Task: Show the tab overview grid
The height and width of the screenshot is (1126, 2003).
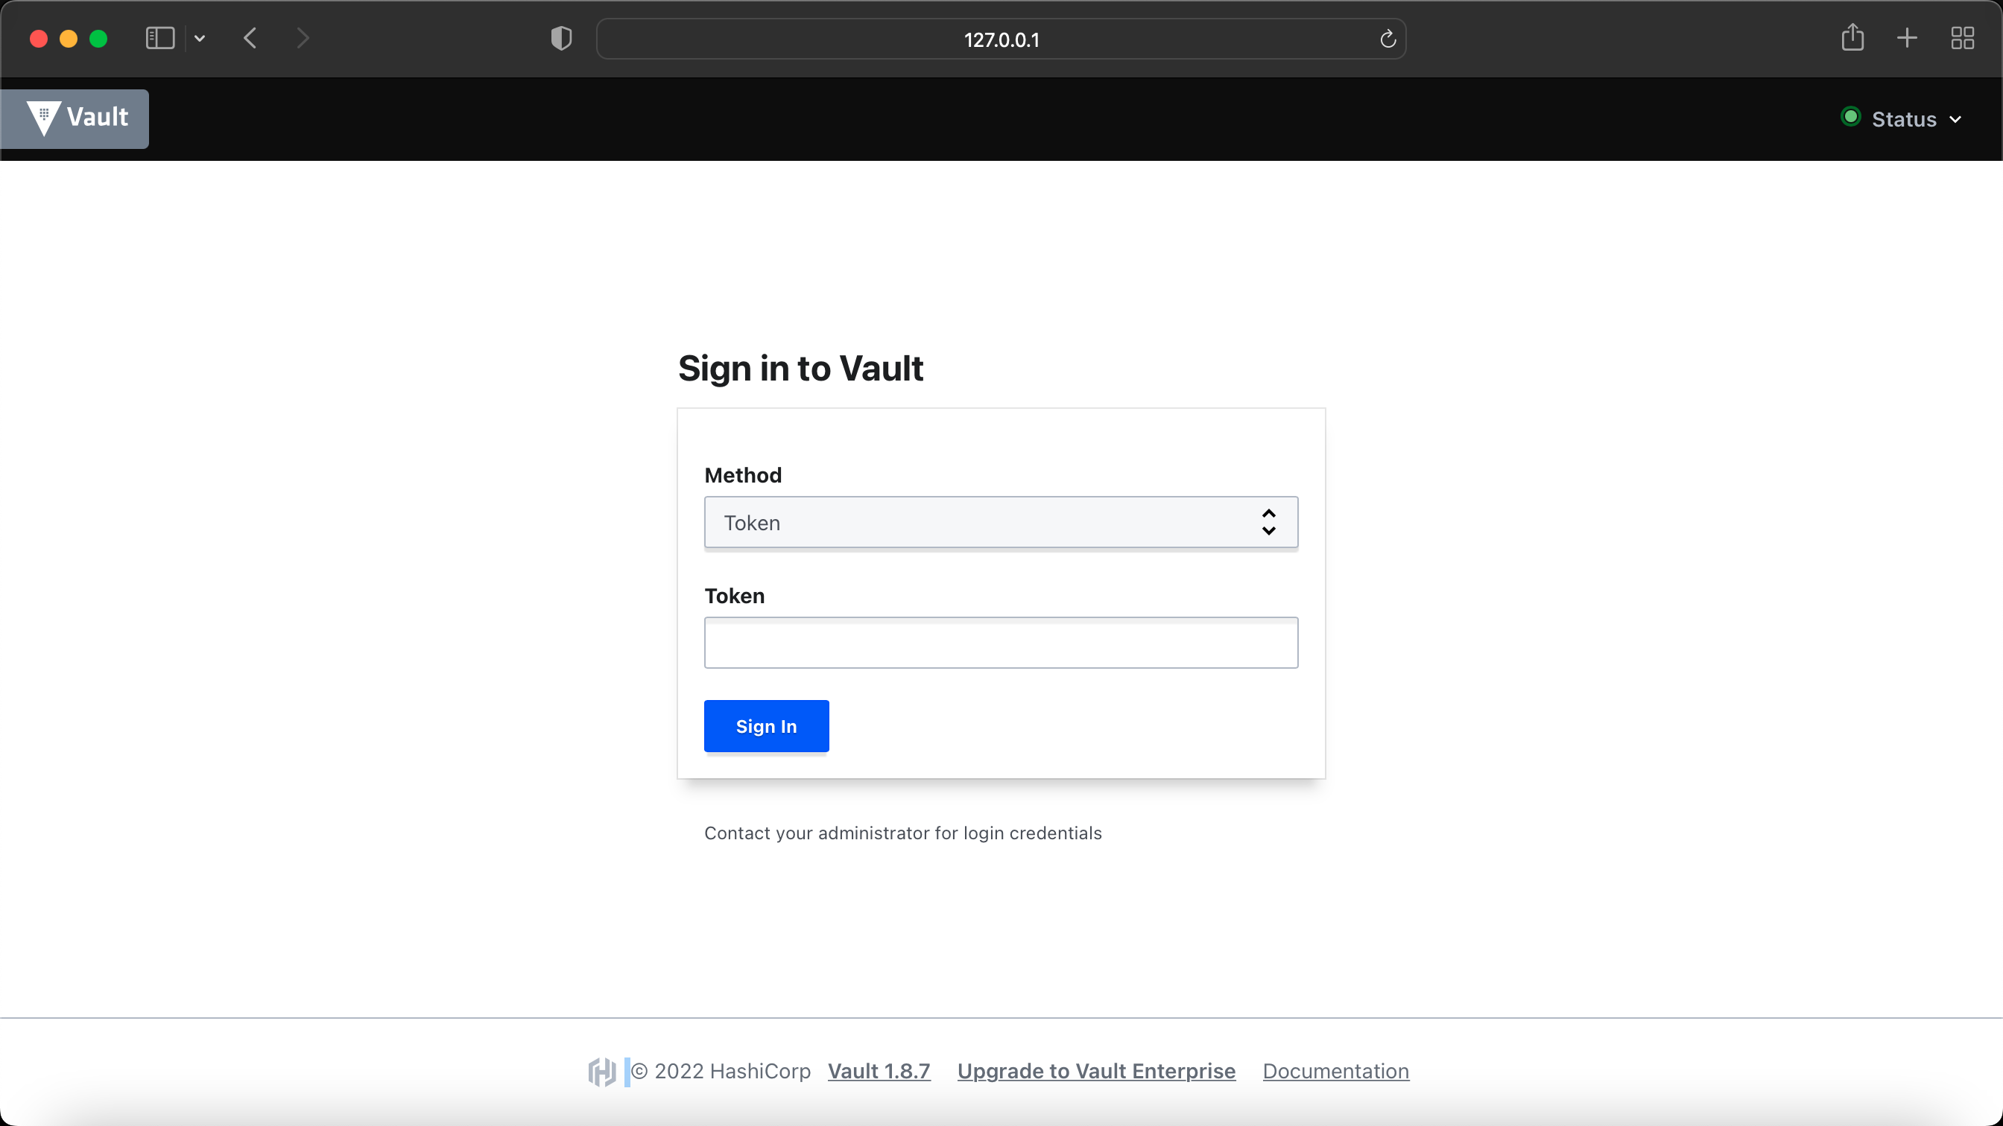Action: pos(1963,38)
